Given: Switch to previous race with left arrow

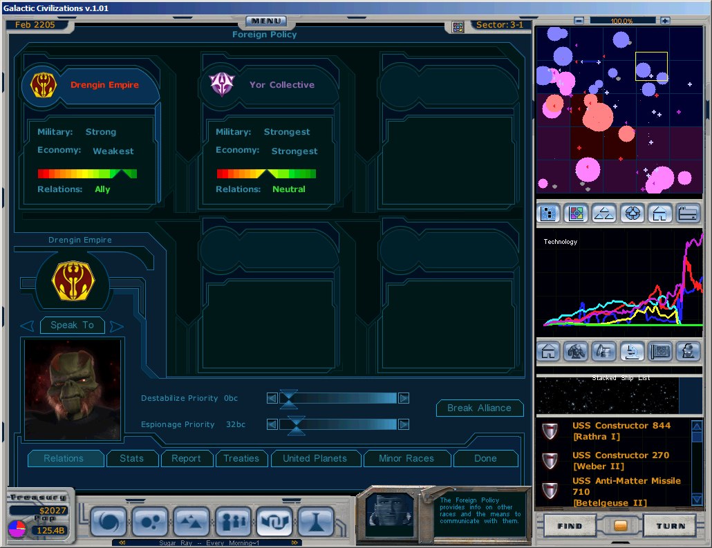Looking at the screenshot, I should coord(27,325).
